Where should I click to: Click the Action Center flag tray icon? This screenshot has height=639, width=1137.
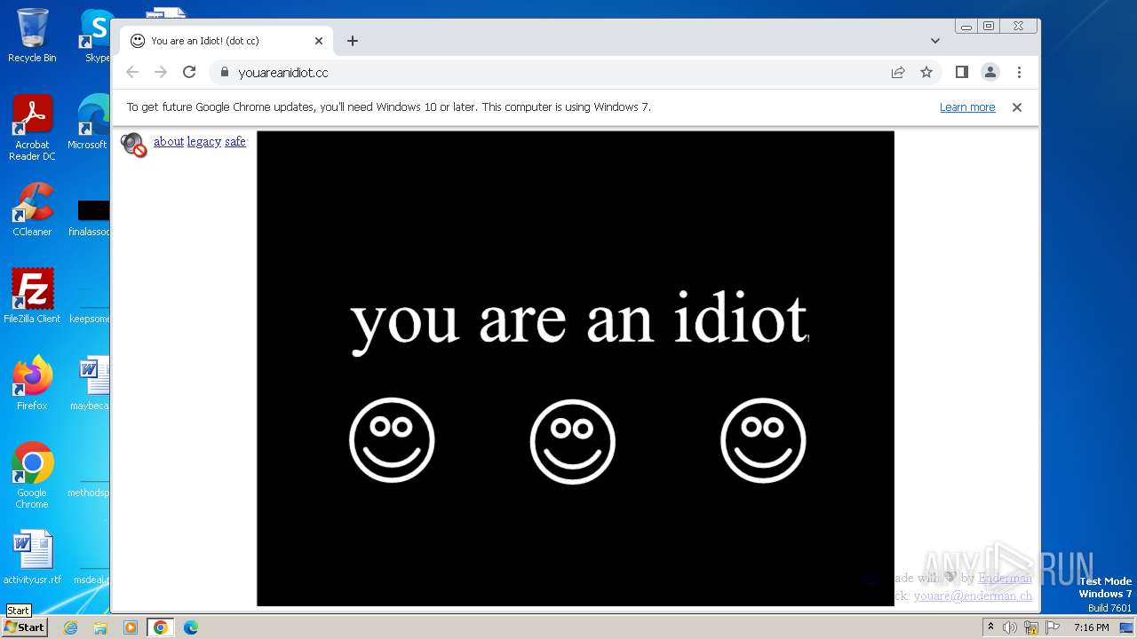pos(1052,627)
